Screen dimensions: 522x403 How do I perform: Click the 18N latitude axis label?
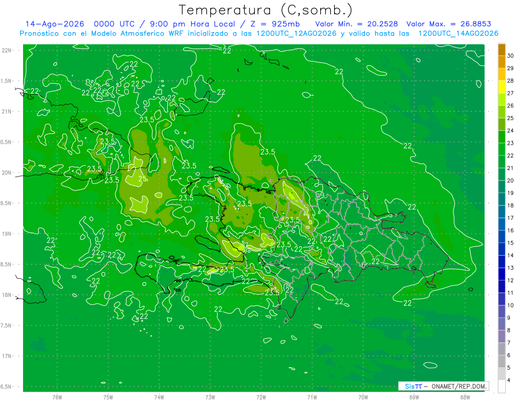[x=7, y=295]
